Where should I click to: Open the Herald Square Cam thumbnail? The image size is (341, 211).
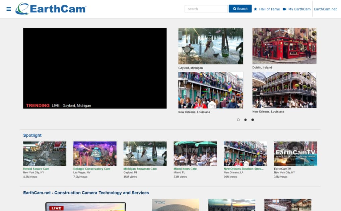tap(45, 154)
